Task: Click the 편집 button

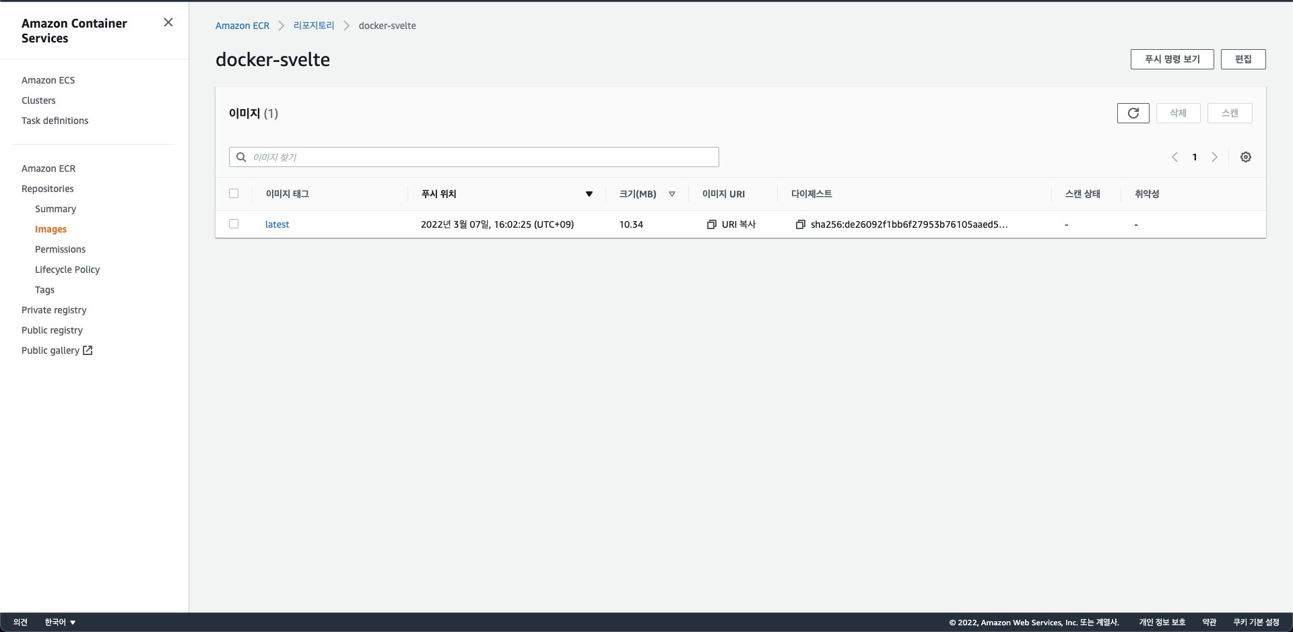Action: pos(1243,59)
